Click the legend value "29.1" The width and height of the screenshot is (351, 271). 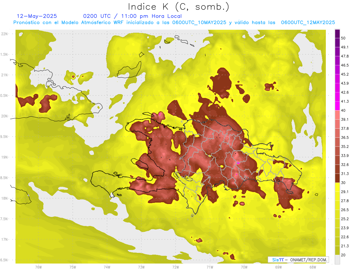click(345, 191)
